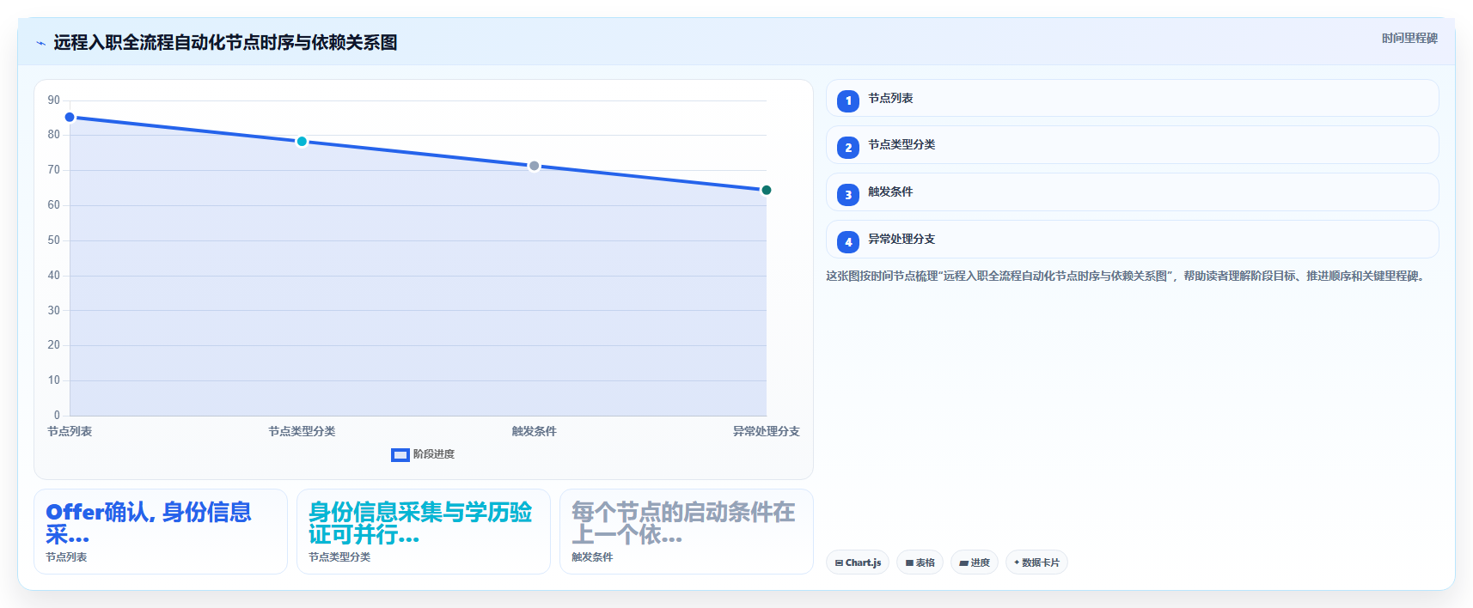Click the header icon beside the chart title
Viewport: 1473px width, 608px height.
tap(40, 43)
